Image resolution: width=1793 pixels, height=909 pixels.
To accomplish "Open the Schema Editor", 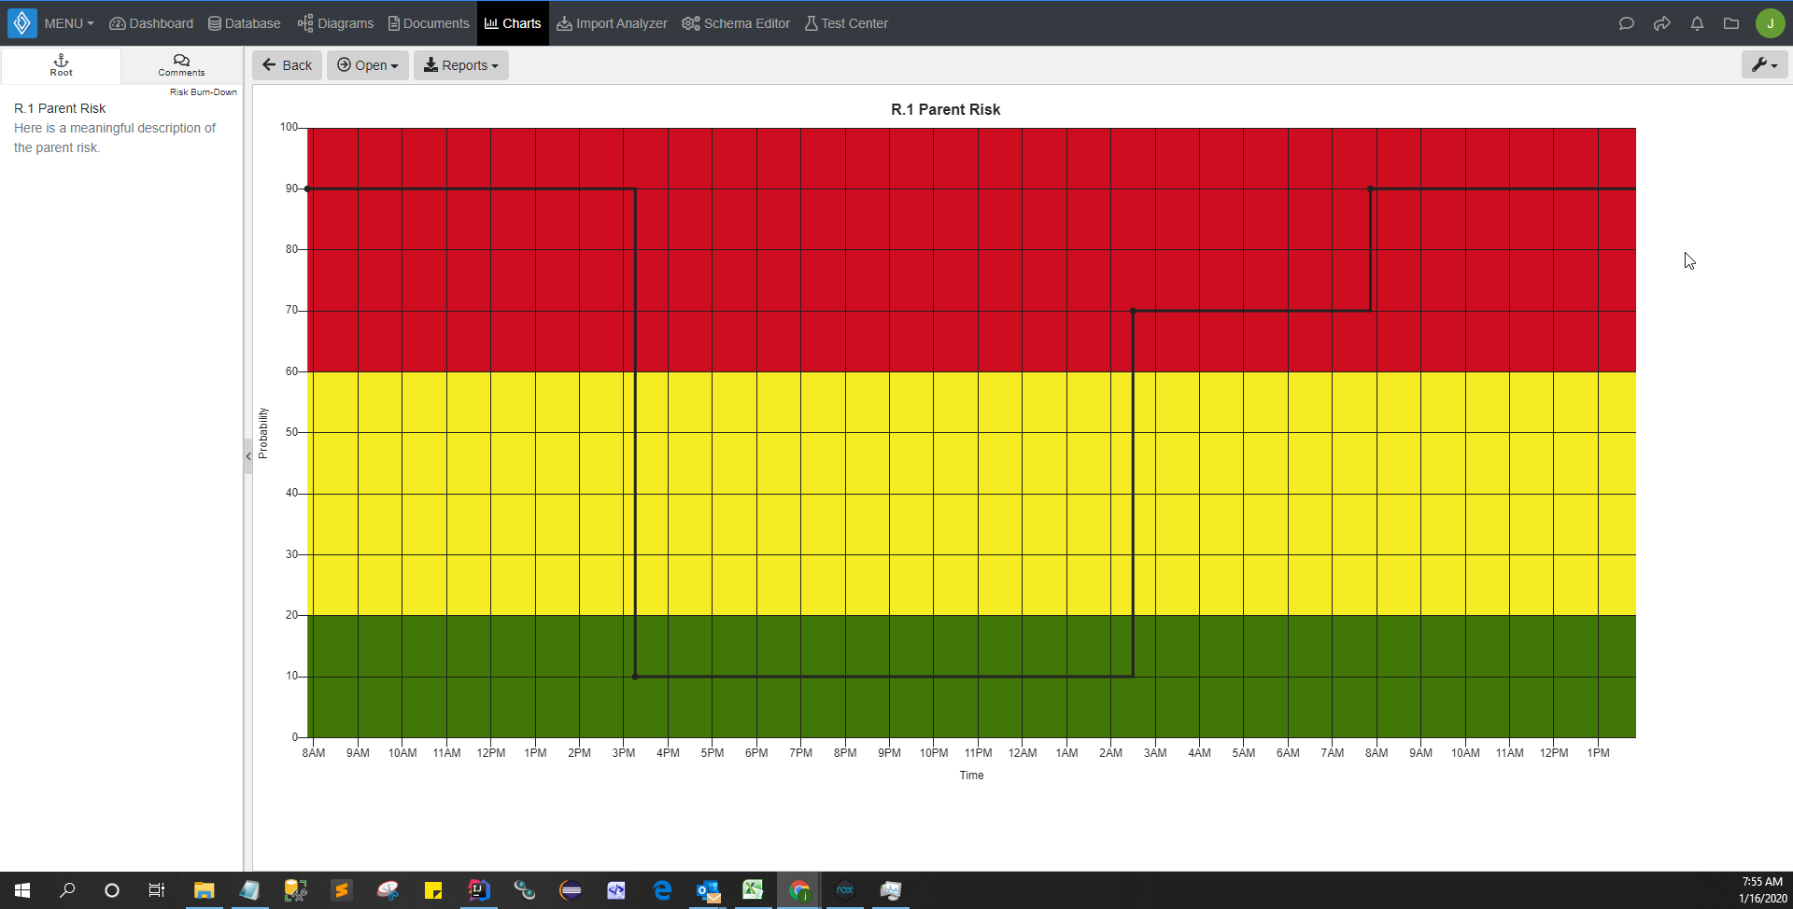I will click(x=735, y=23).
